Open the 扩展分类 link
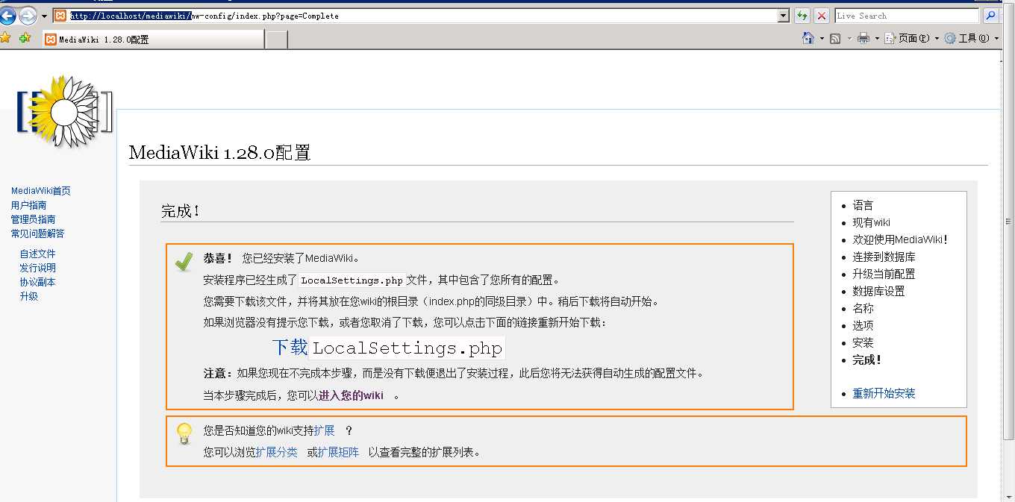Viewport: 1015px width, 502px height. pyautogui.click(x=276, y=452)
